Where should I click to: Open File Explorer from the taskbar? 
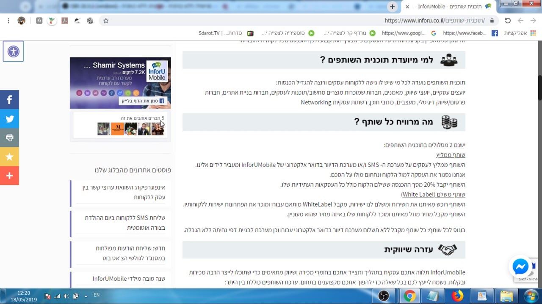coord(506,296)
